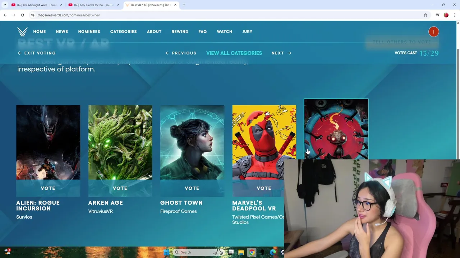Click the VOTES CAST counter

[x=417, y=53]
